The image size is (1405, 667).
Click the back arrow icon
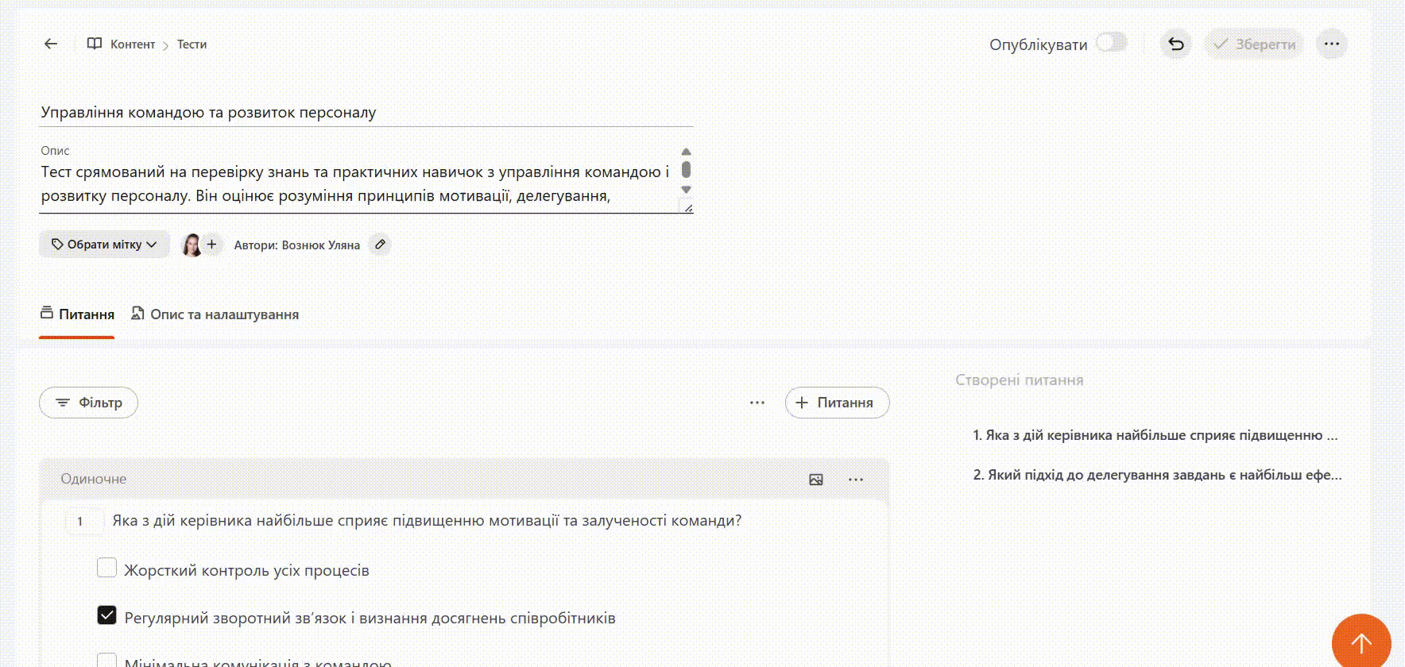tap(51, 44)
